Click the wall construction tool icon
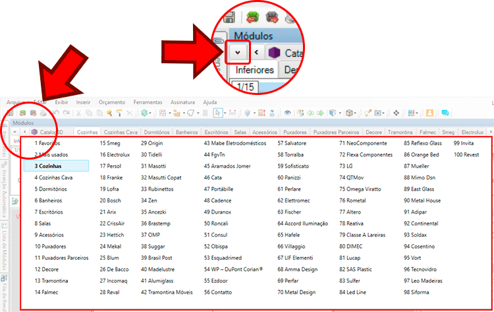Screen dimensions: 494x312 [163, 113]
